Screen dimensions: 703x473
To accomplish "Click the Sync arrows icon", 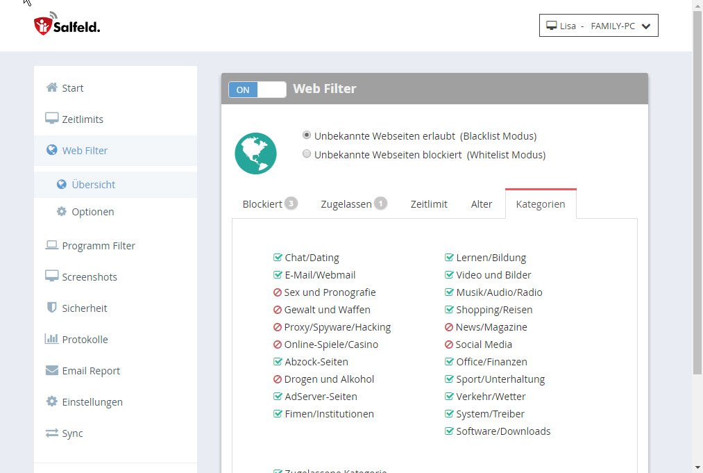I will (51, 433).
